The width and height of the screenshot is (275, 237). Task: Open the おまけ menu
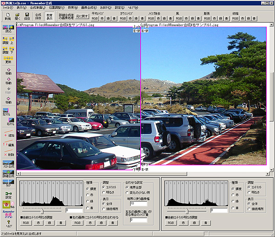(106, 8)
